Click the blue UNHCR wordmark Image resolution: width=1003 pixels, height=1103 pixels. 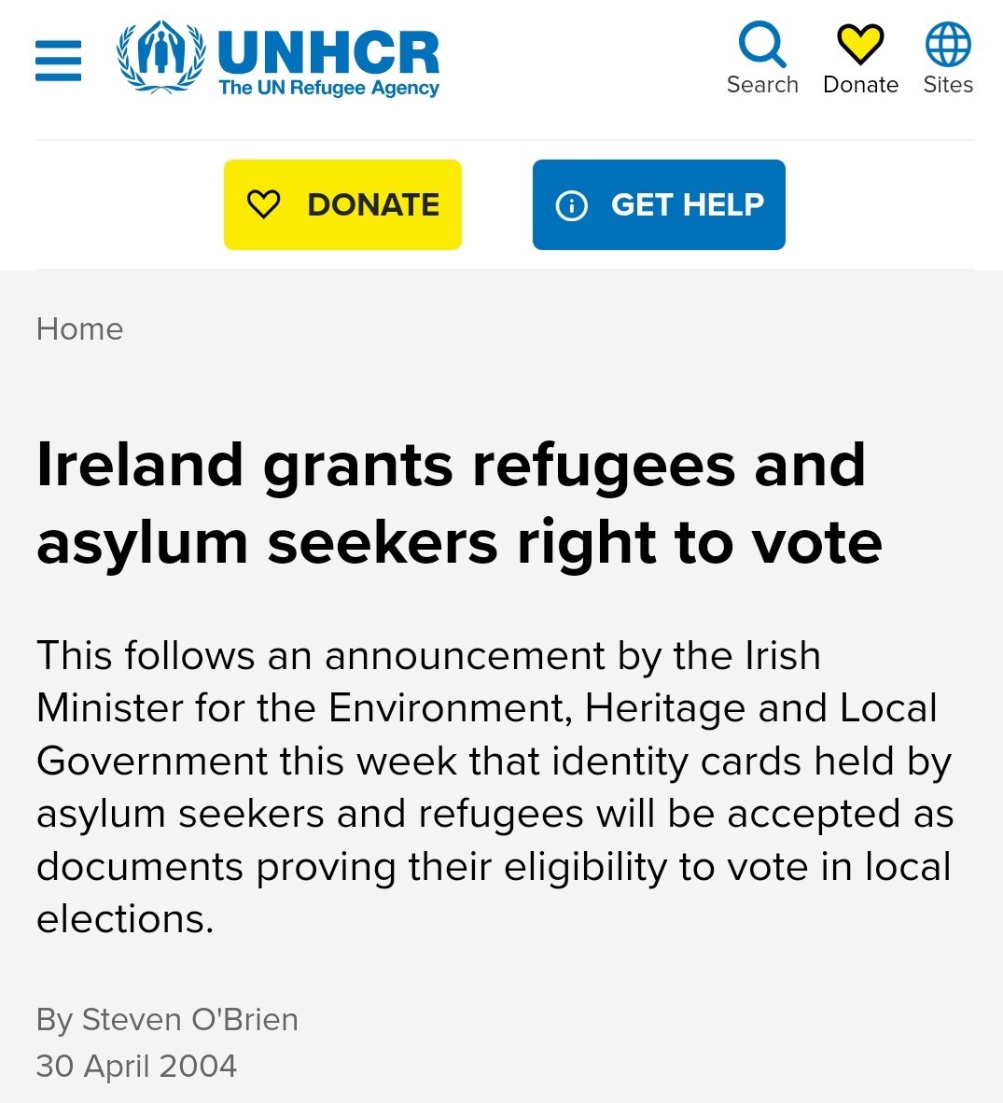click(327, 52)
